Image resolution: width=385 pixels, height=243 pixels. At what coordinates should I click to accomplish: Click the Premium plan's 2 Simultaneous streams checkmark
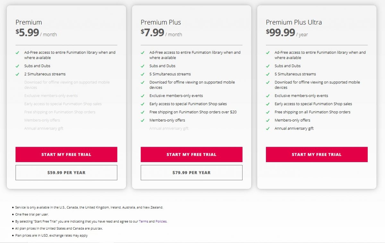pyautogui.click(x=17, y=74)
